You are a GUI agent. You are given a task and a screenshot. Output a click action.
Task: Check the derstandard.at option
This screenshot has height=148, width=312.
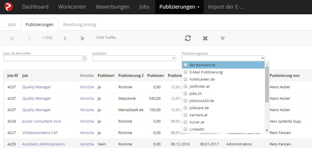click(185, 65)
